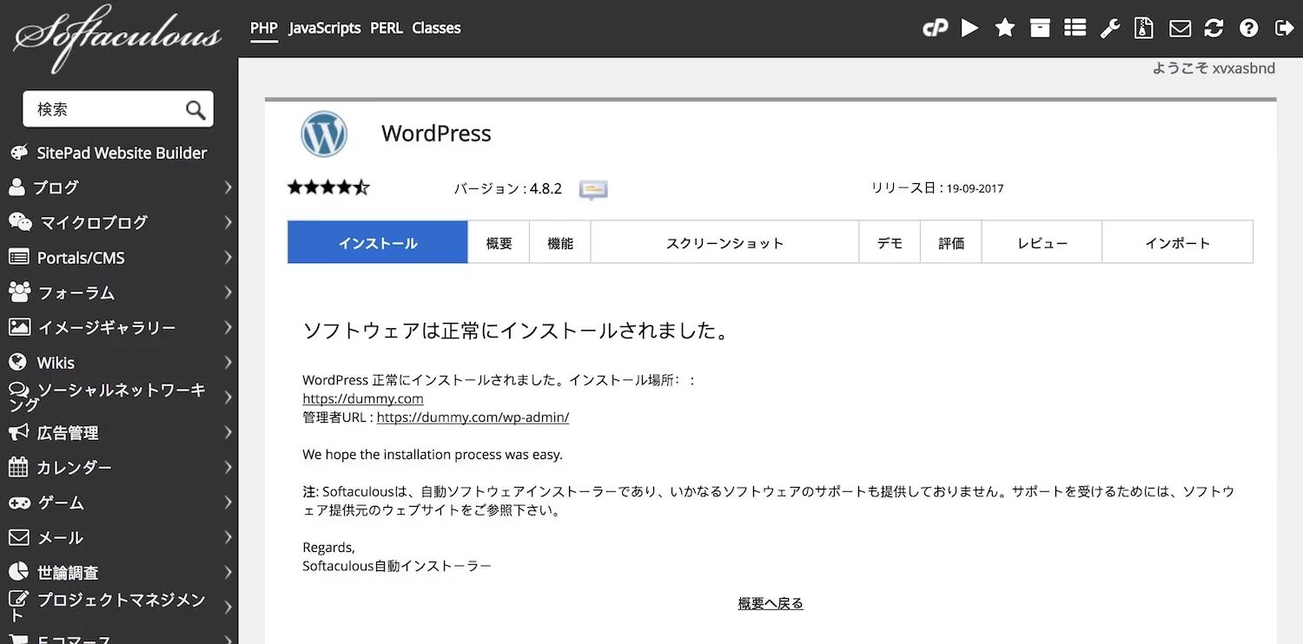Switch to the レビュー tab
This screenshot has width=1303, height=644.
[x=1042, y=242]
